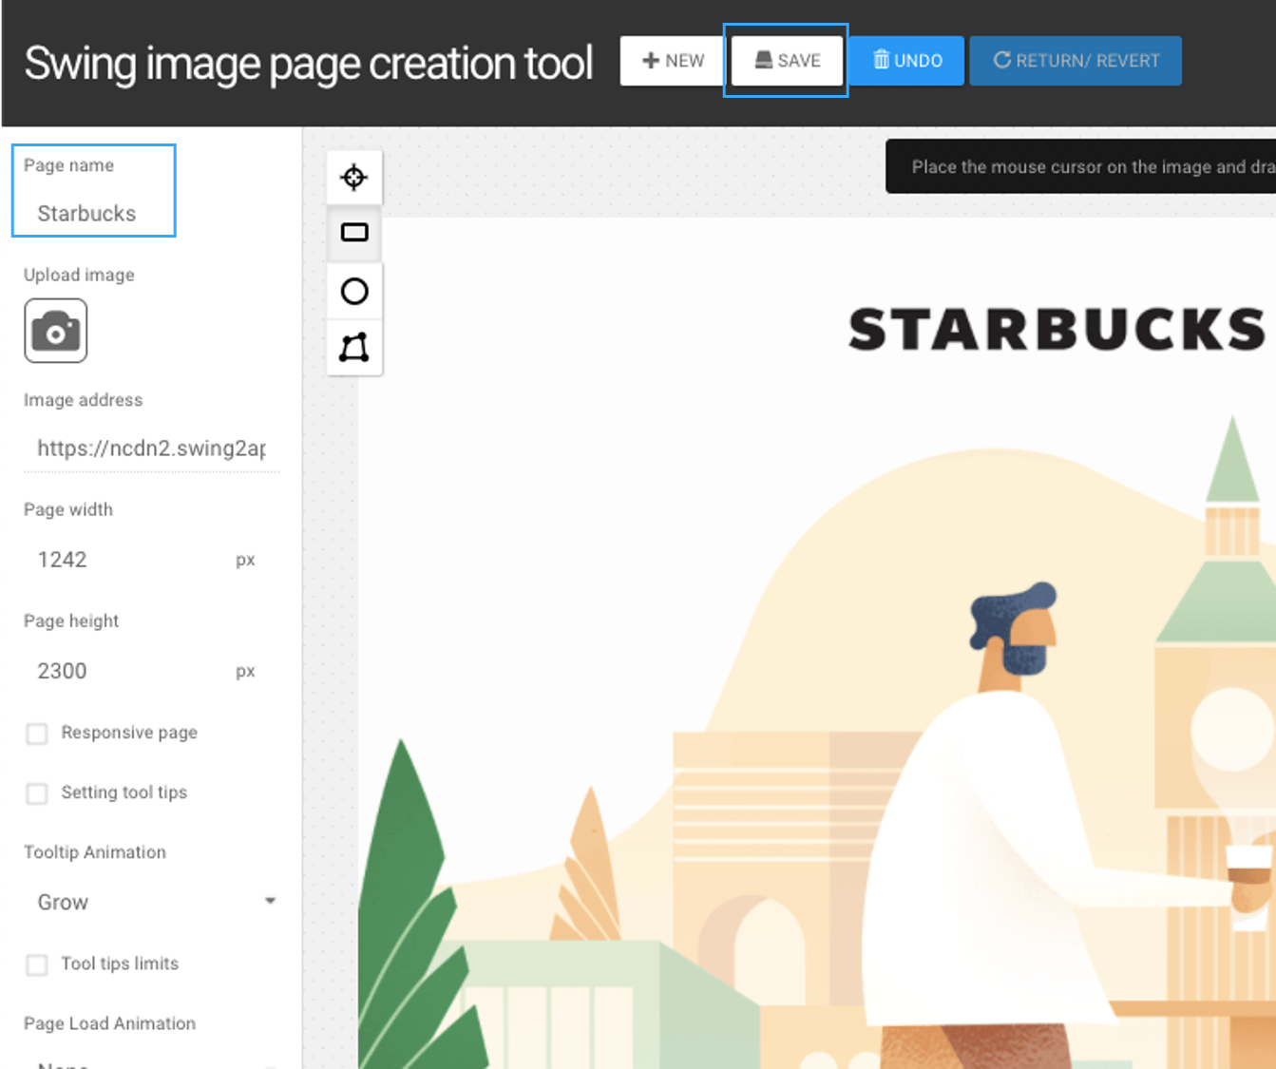Viewport: 1276px width, 1069px height.
Task: Click the STARBUCKS title on the canvas
Action: click(1056, 330)
